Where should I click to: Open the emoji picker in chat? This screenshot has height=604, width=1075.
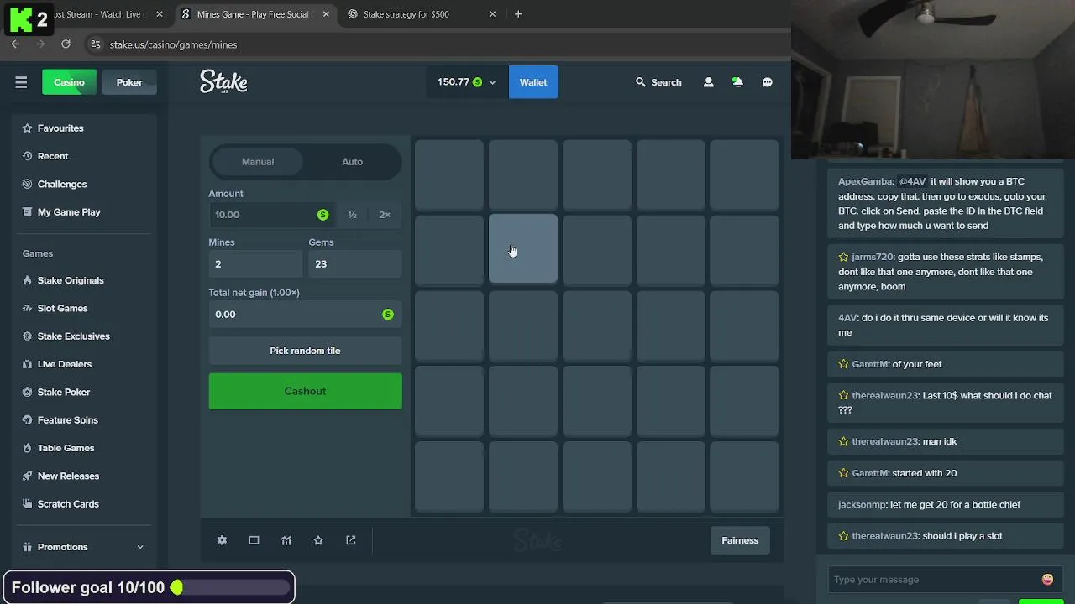point(1047,580)
